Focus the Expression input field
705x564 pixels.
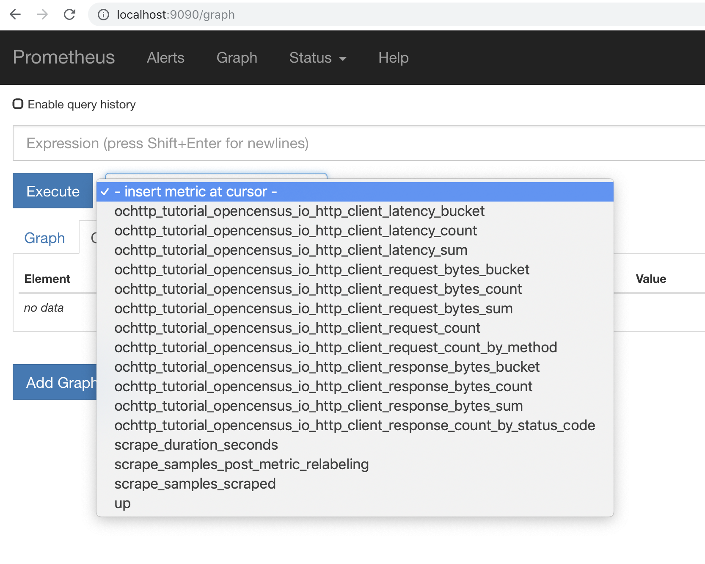click(355, 144)
